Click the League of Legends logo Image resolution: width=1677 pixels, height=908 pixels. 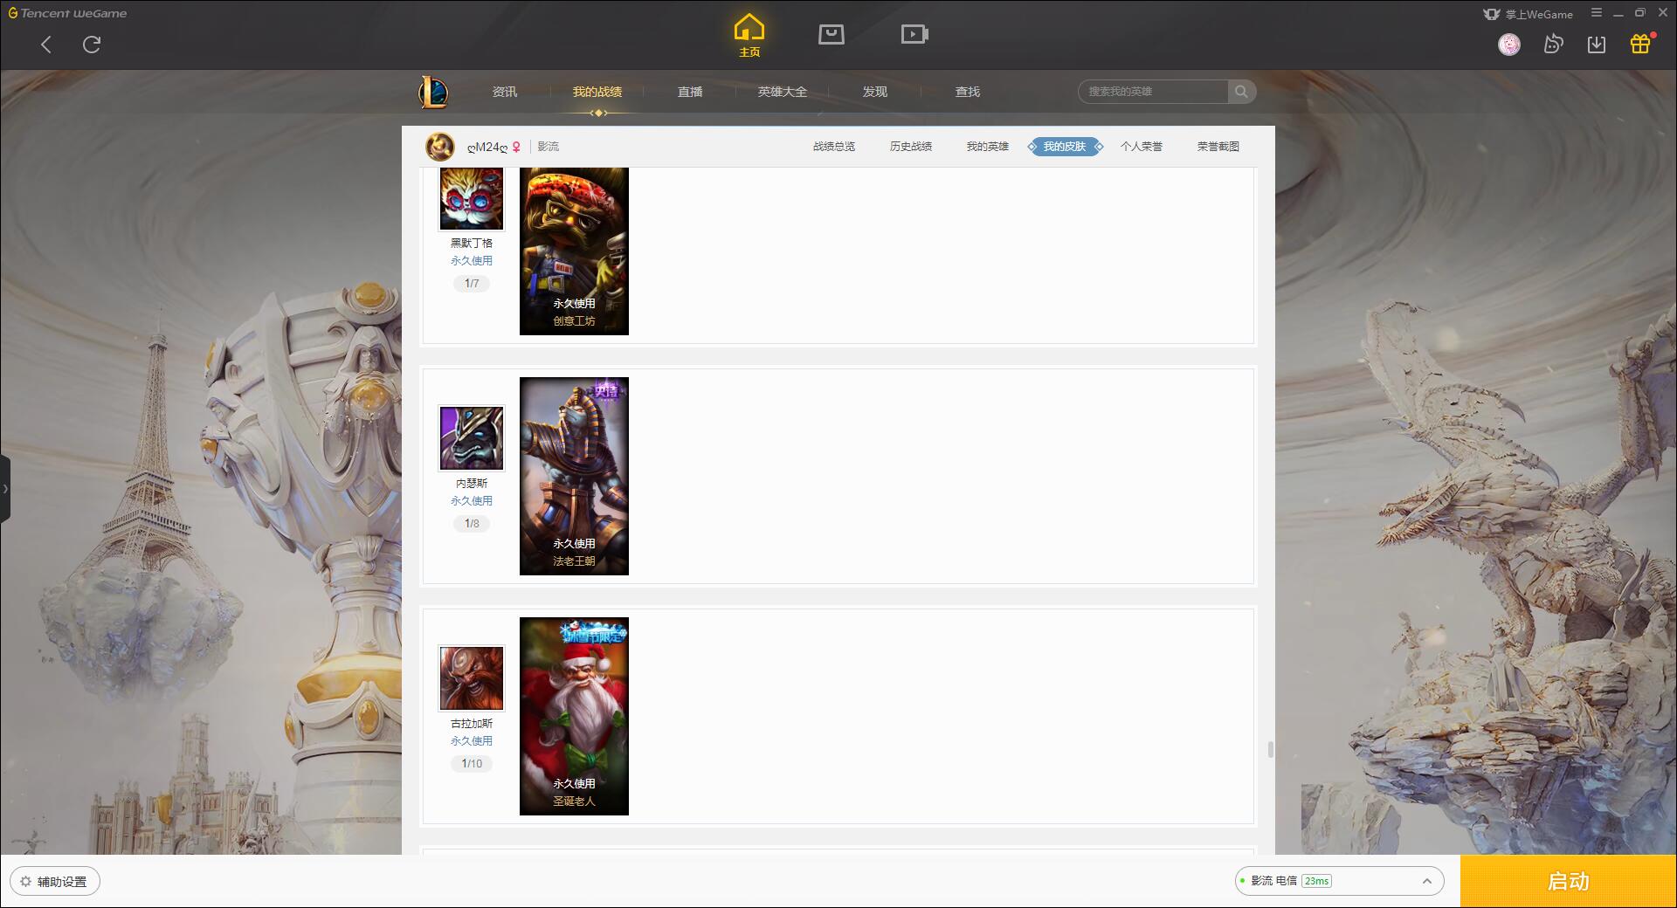point(433,92)
